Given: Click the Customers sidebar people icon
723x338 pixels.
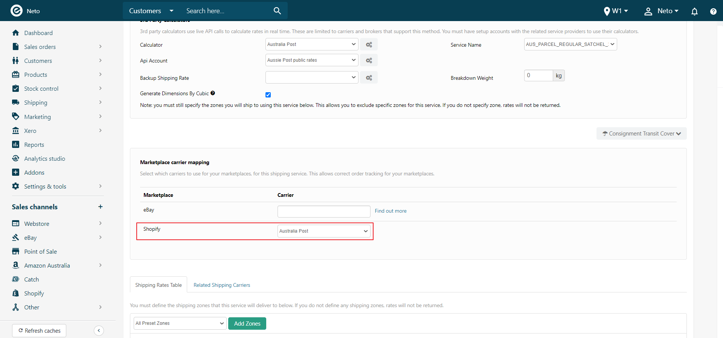Looking at the screenshot, I should [15, 61].
